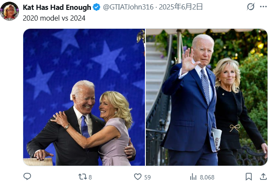Share the post via upload arrow icon
The height and width of the screenshot is (182, 274).
click(263, 176)
